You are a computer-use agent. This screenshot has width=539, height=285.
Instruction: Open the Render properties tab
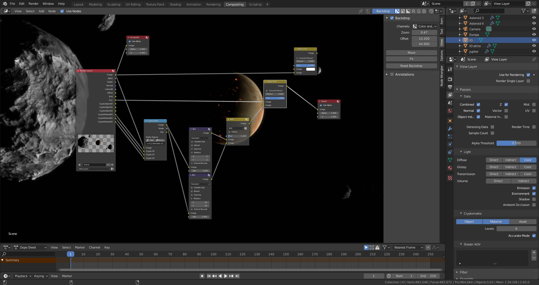450,79
